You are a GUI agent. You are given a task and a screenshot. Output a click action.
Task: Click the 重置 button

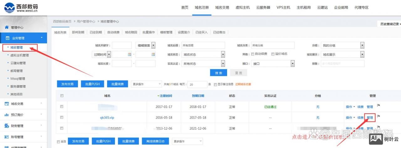point(238,73)
